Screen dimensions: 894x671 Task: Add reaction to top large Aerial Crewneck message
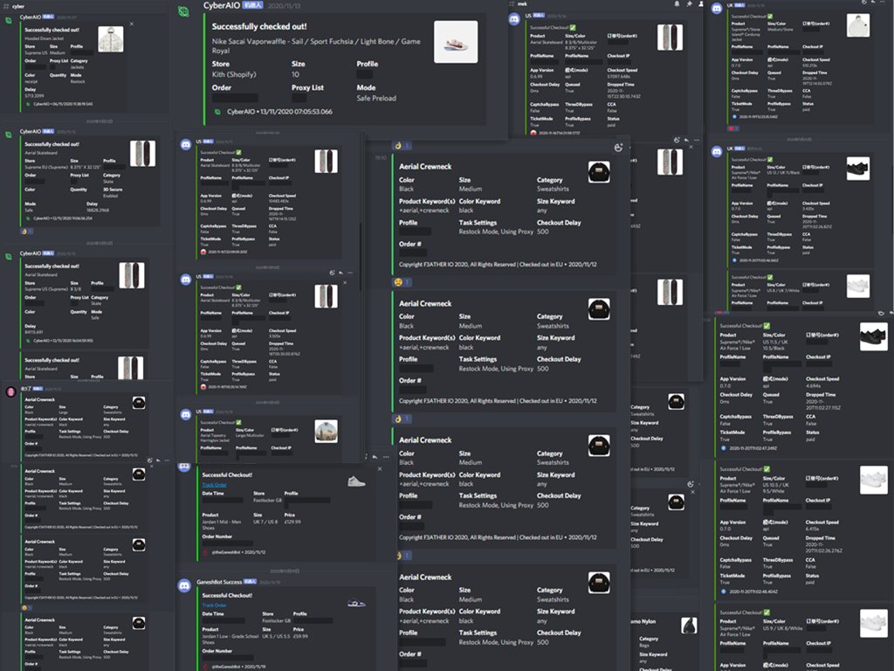(619, 148)
